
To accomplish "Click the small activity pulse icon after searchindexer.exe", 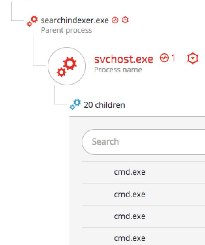I will coord(115,20).
